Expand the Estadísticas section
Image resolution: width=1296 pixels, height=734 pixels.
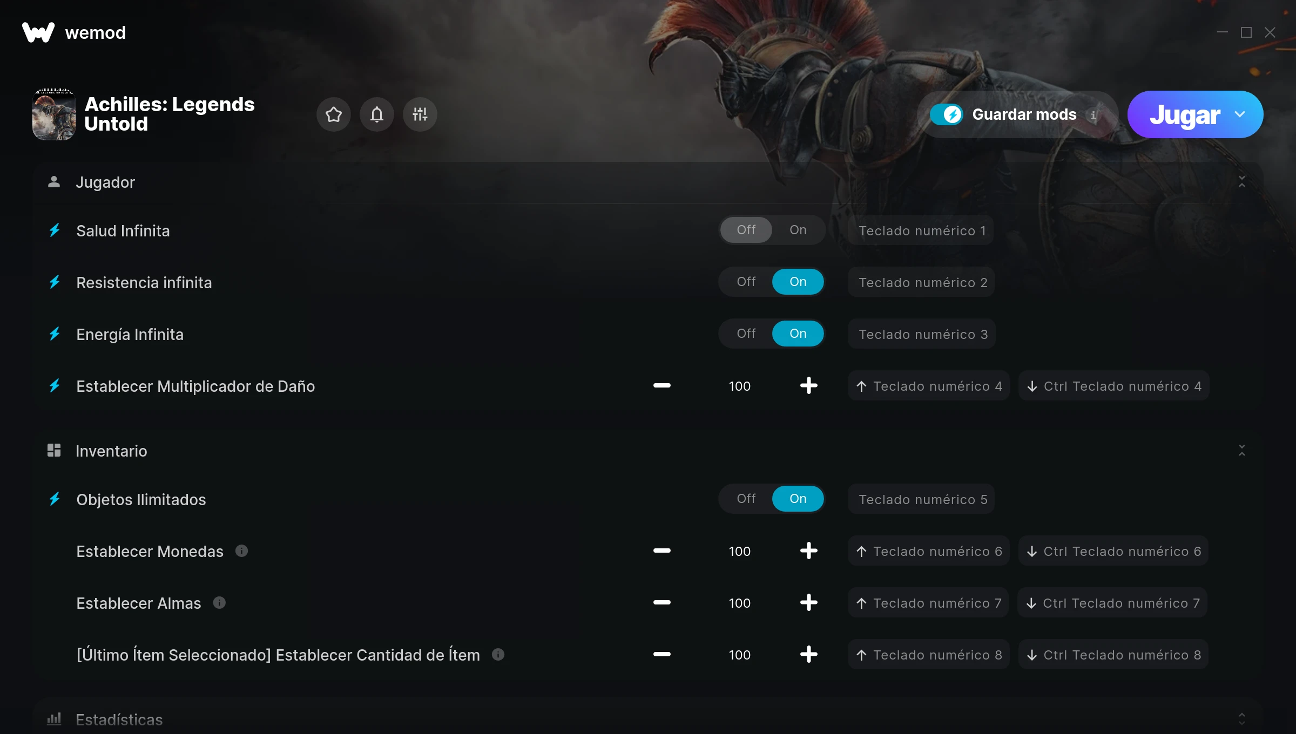point(1242,719)
